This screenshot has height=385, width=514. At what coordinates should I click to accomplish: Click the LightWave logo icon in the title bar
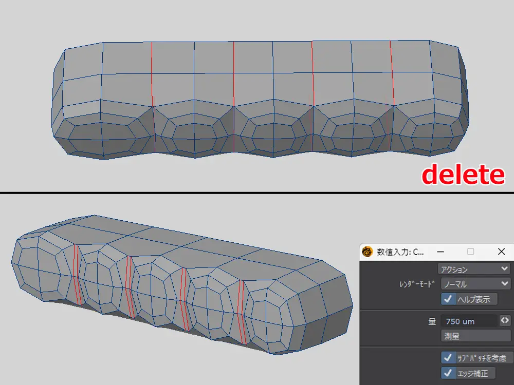(367, 252)
